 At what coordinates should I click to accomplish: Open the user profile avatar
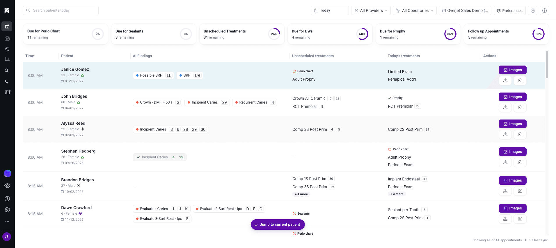click(x=7, y=237)
